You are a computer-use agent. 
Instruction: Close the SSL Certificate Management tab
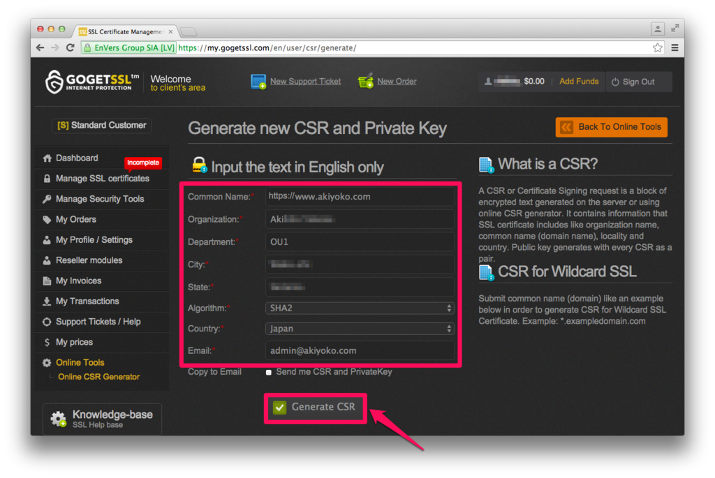point(170,32)
